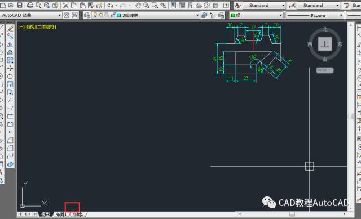Select the Erase tool in modify toolbar
This screenshot has width=361, height=219.
point(10,28)
